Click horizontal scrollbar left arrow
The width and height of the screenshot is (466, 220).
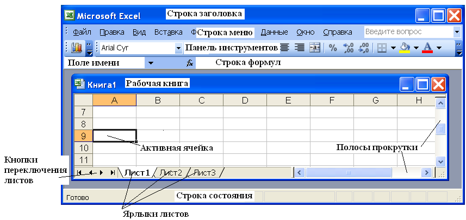tap(299, 172)
